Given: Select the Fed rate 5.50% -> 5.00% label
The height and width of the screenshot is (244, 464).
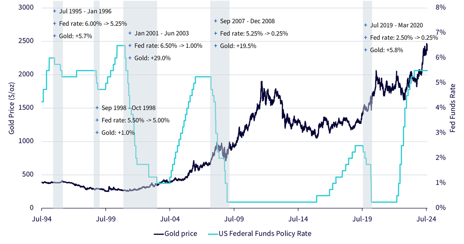Looking at the screenshot, I should [136, 120].
